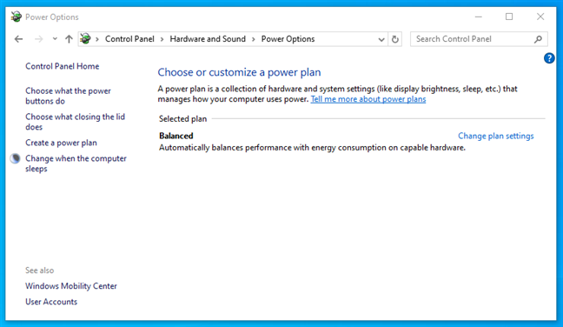
Task: Select Control Panel in the breadcrumb
Action: point(129,39)
